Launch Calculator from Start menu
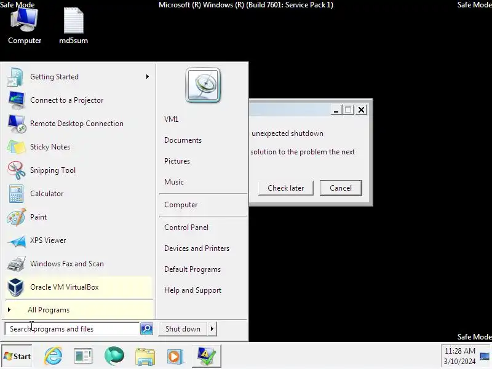 pos(79,194)
